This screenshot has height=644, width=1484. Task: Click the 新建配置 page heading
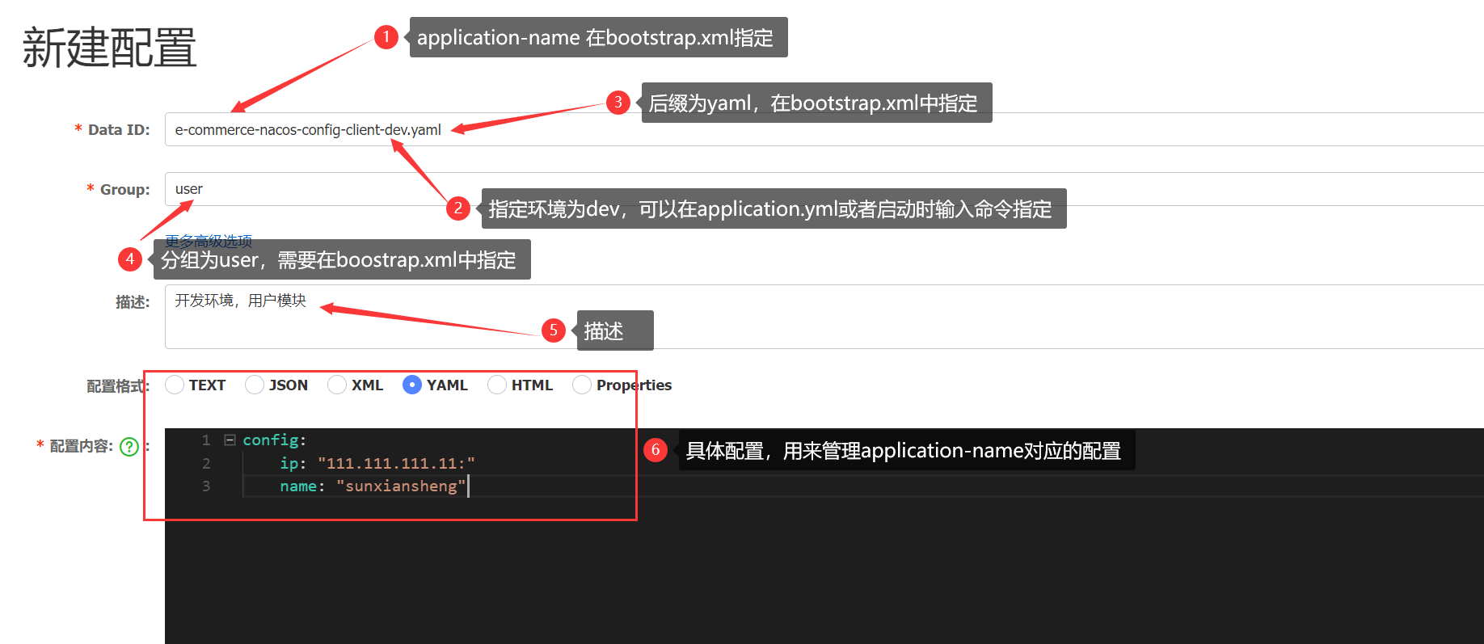coord(110,47)
